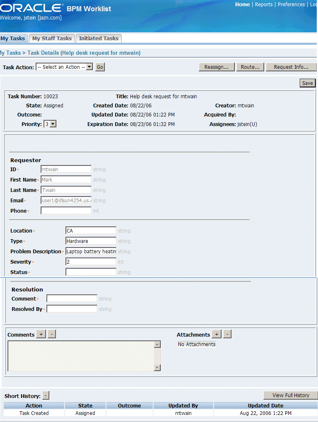Click the Oracle logo in header

coord(31,8)
